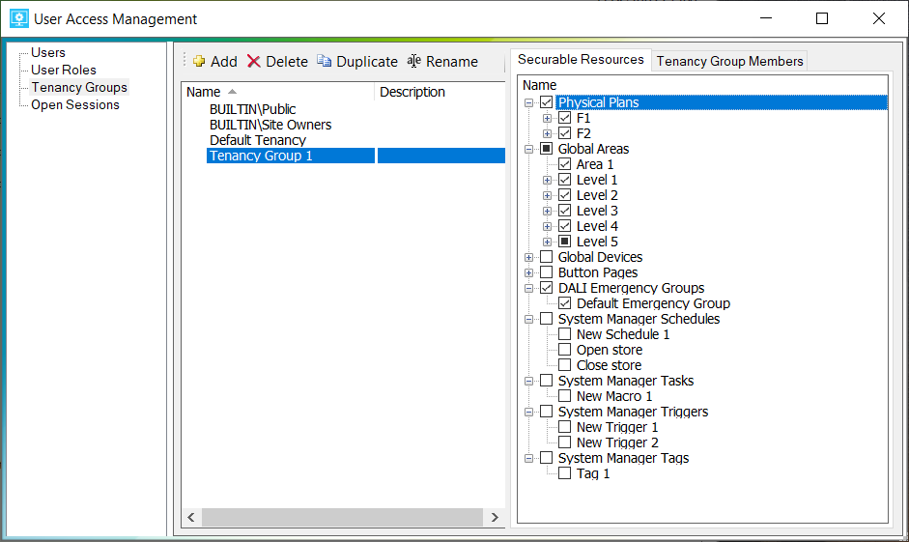Image resolution: width=909 pixels, height=542 pixels.
Task: Click the left scroll arrow in list
Action: 191,518
